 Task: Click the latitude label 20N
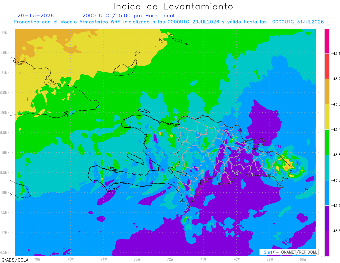point(5,113)
